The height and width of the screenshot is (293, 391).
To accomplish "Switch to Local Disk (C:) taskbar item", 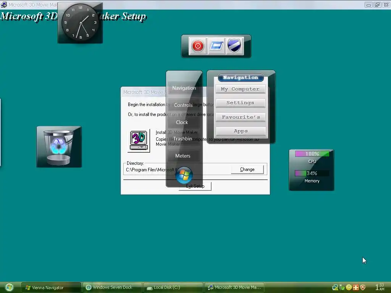I will point(173,288).
